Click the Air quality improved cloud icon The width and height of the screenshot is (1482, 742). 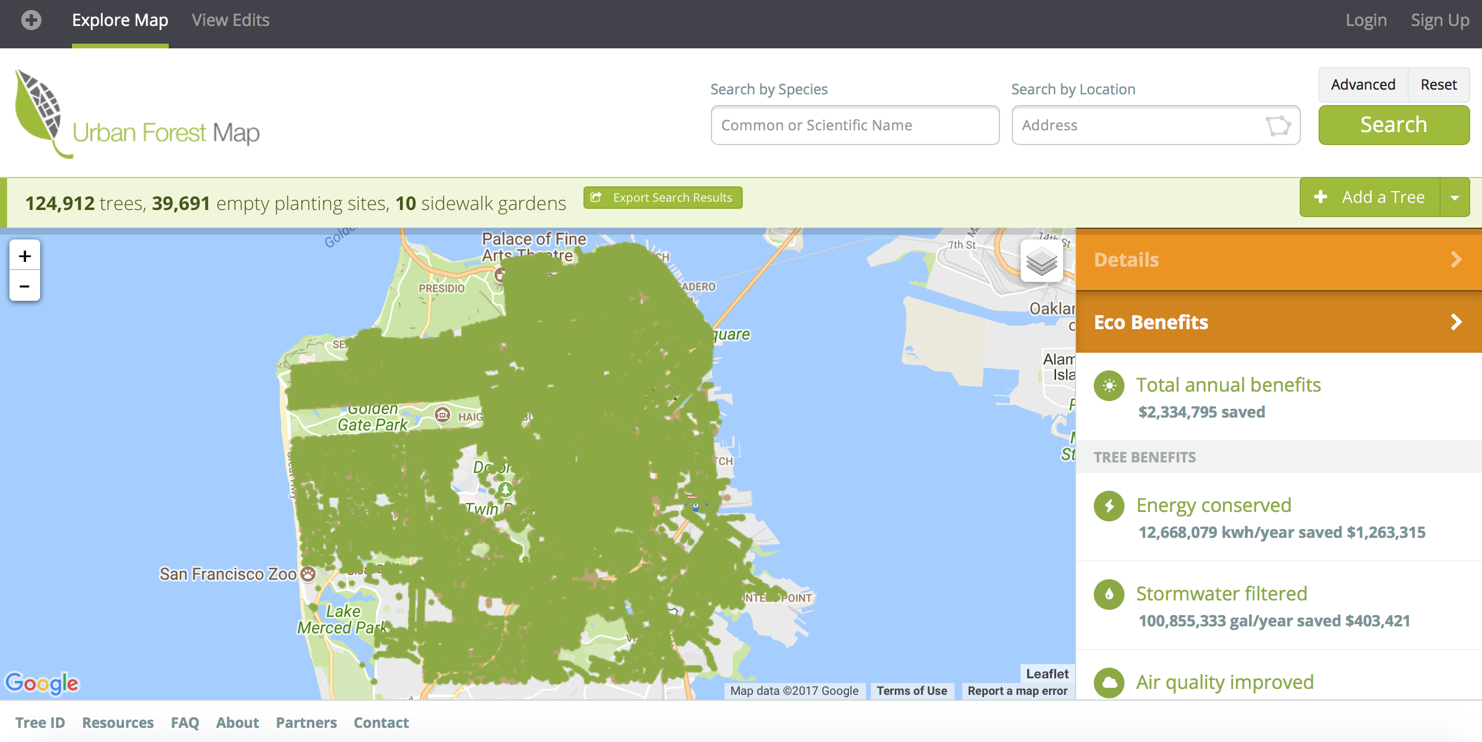click(x=1109, y=682)
